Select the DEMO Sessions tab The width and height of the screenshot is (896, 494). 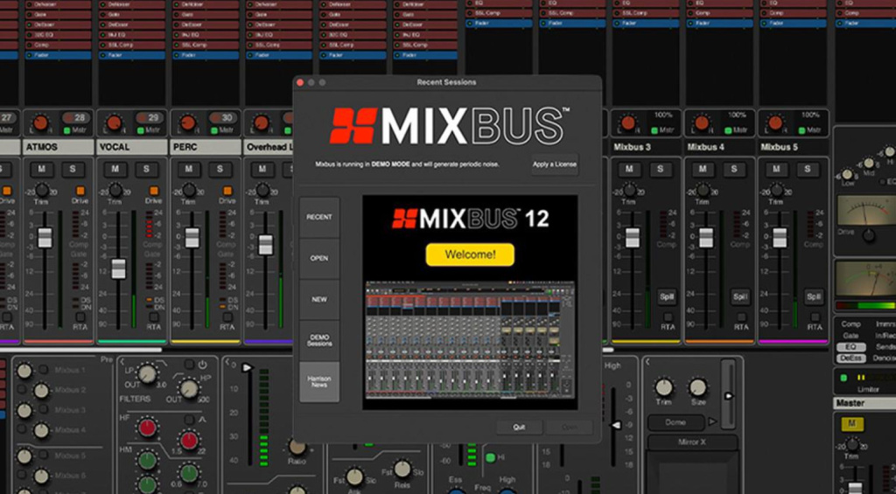coord(319,340)
